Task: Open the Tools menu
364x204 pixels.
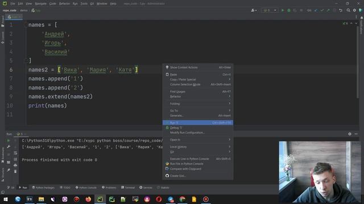Action: click(84, 4)
